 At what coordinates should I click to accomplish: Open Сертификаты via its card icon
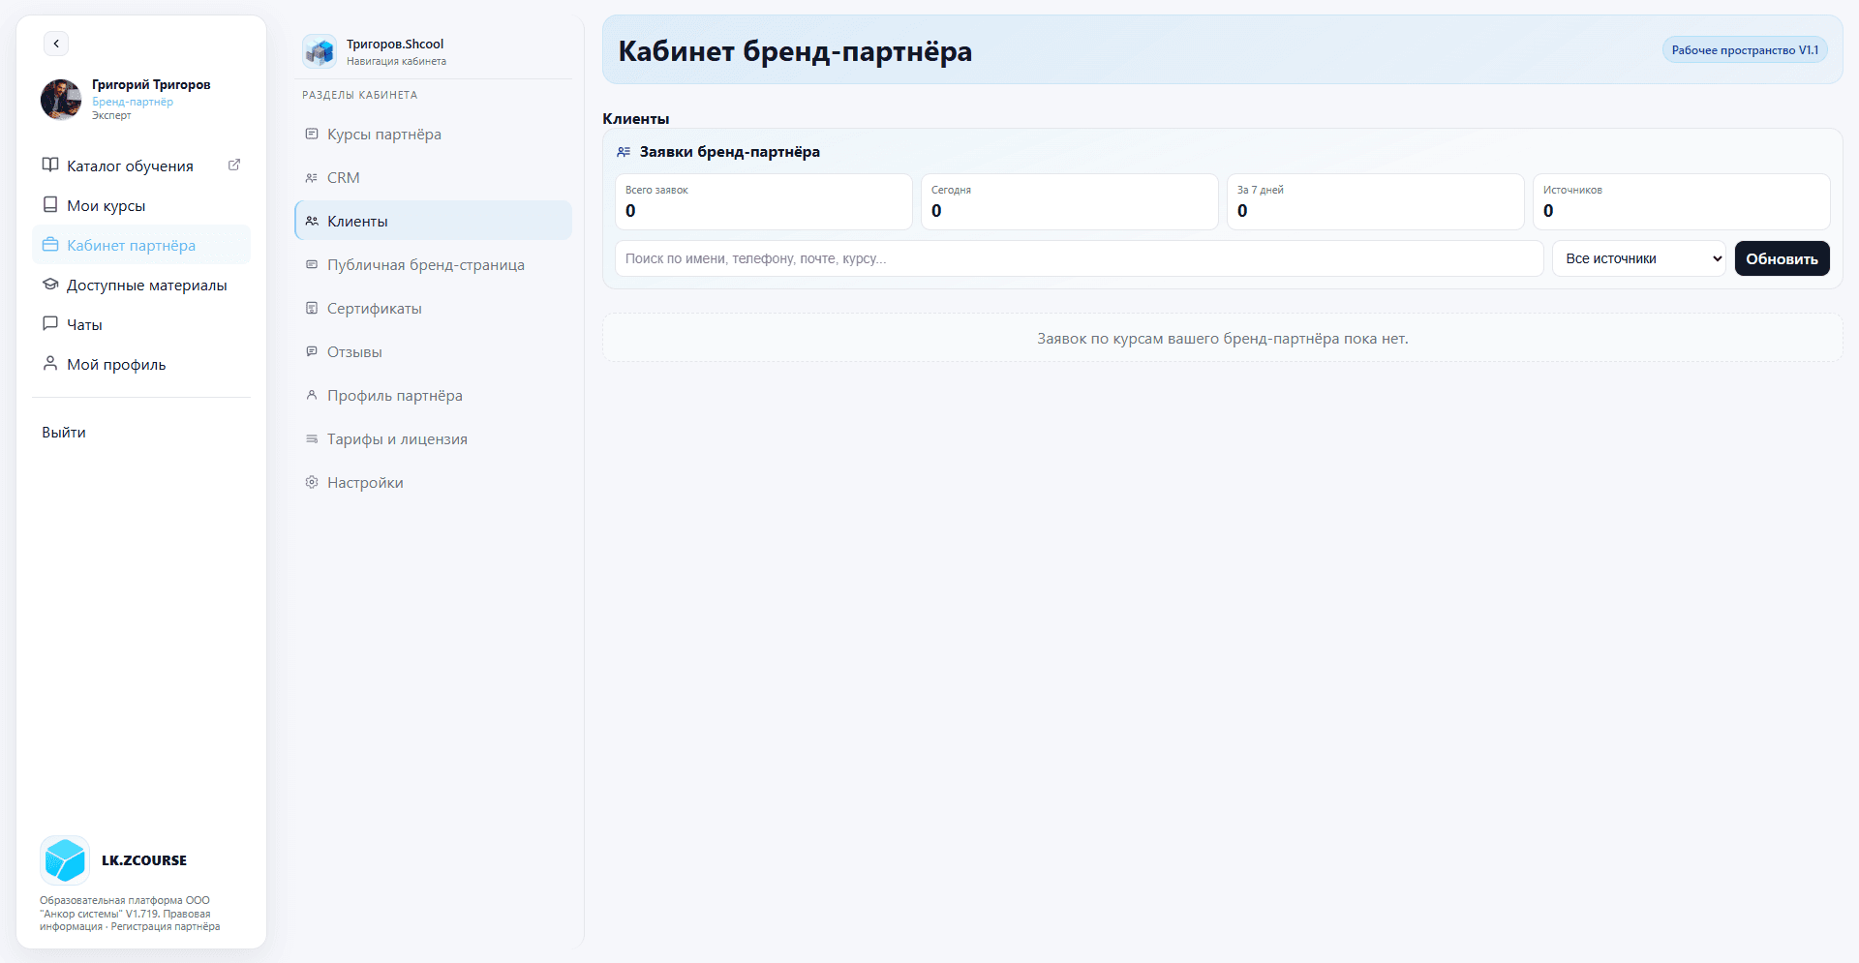311,308
